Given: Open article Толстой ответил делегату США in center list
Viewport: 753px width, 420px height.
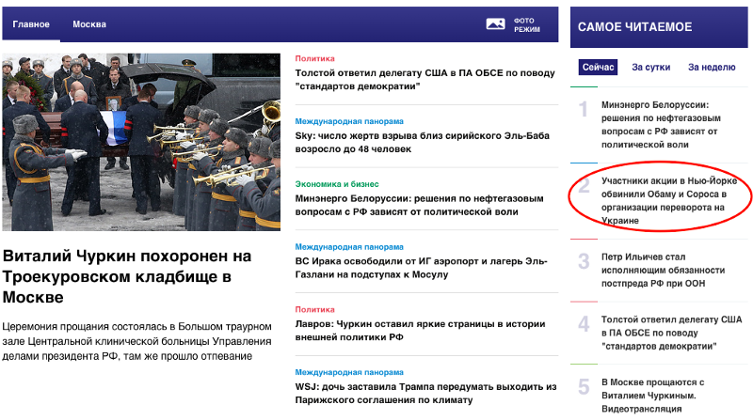Looking at the screenshot, I should click(x=425, y=80).
